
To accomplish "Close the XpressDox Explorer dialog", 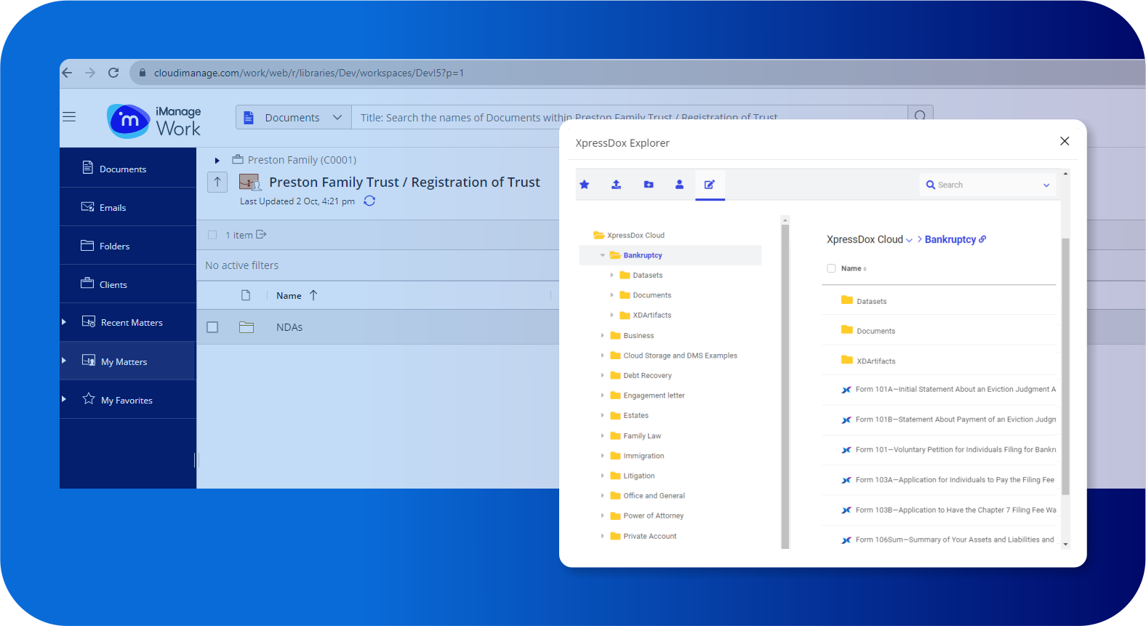I will 1065,141.
